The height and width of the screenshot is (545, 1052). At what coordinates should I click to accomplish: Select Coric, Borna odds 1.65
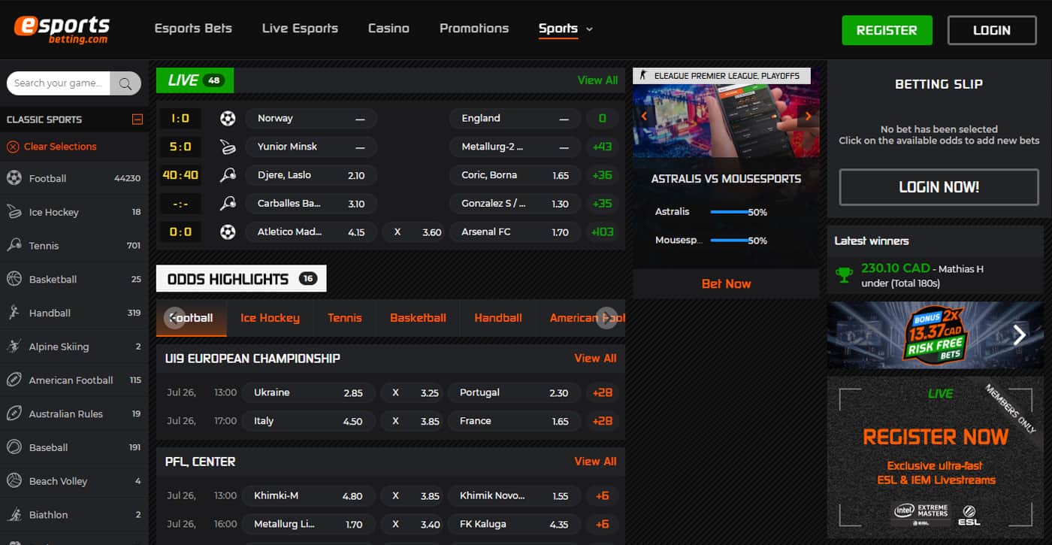coord(515,175)
